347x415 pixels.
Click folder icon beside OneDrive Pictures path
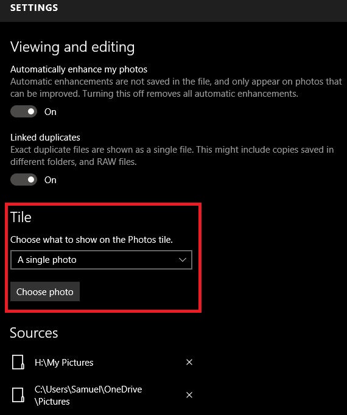click(18, 395)
